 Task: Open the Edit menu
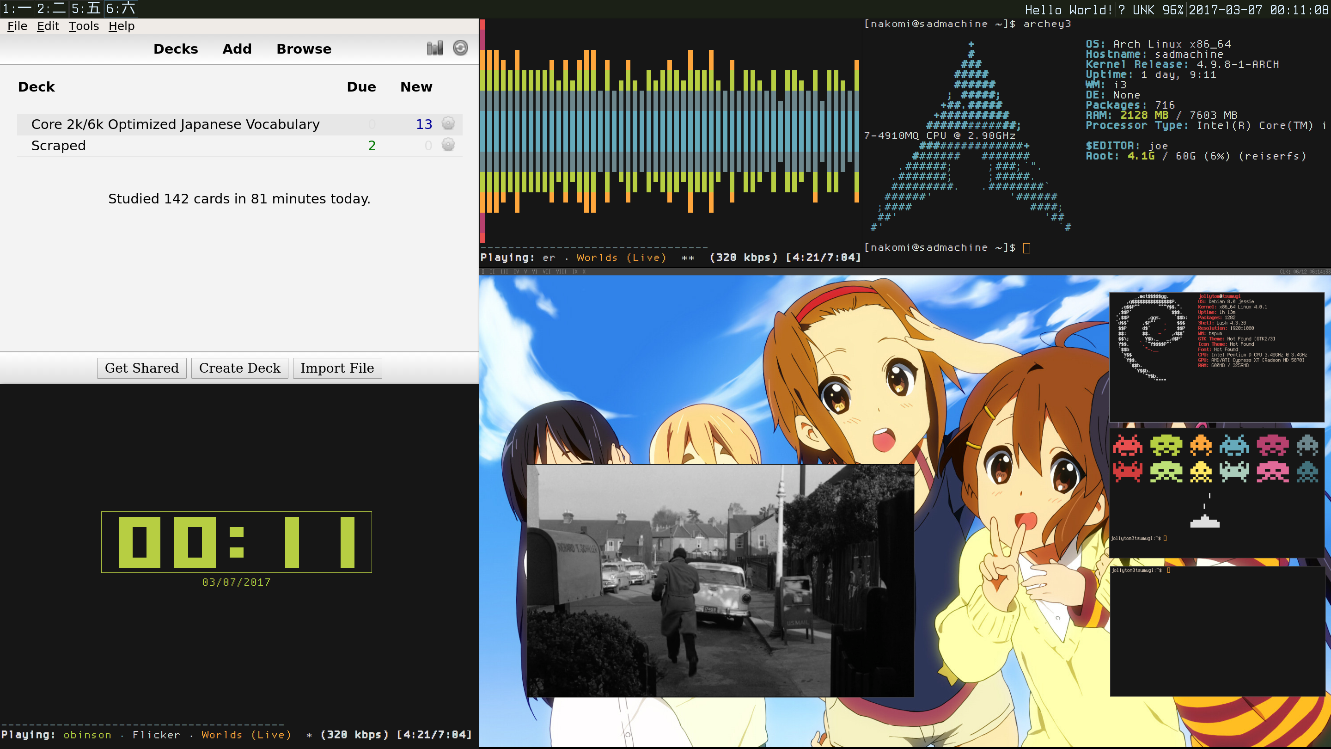[48, 26]
